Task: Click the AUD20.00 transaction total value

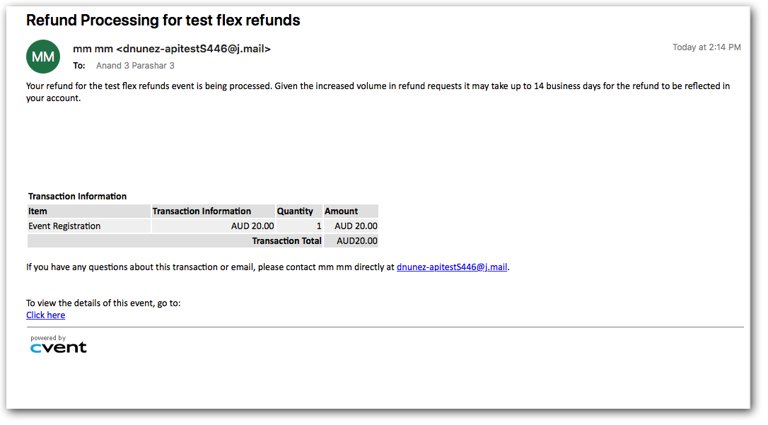Action: pos(357,241)
